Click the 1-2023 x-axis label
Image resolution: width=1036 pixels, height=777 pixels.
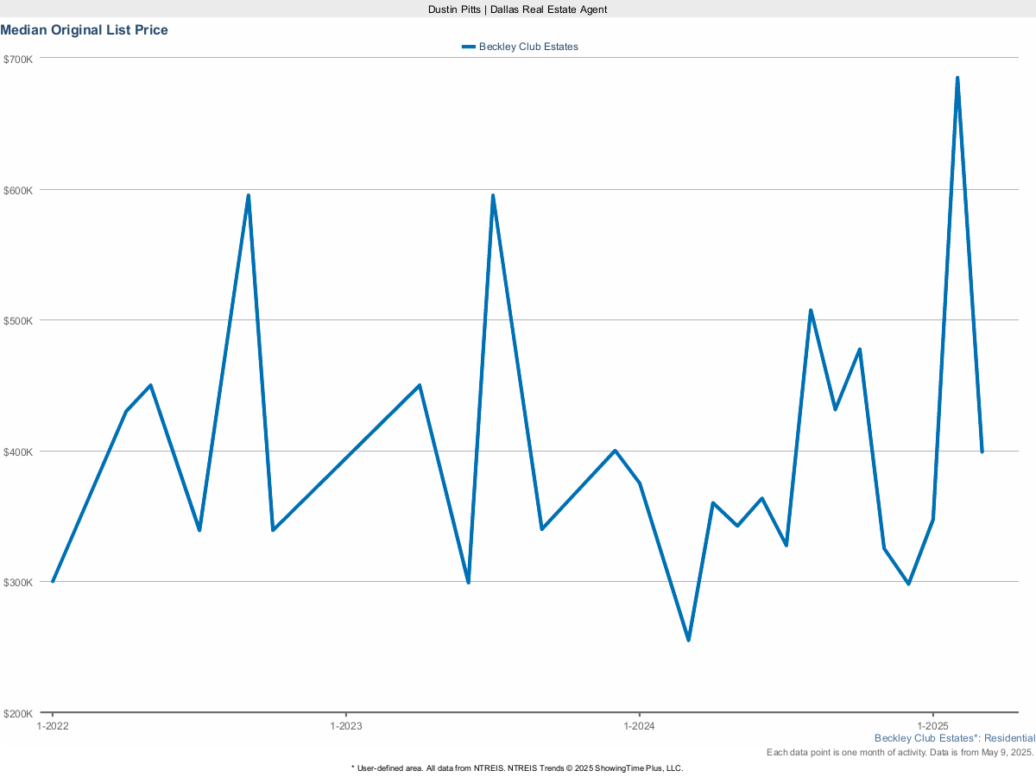pos(346,726)
